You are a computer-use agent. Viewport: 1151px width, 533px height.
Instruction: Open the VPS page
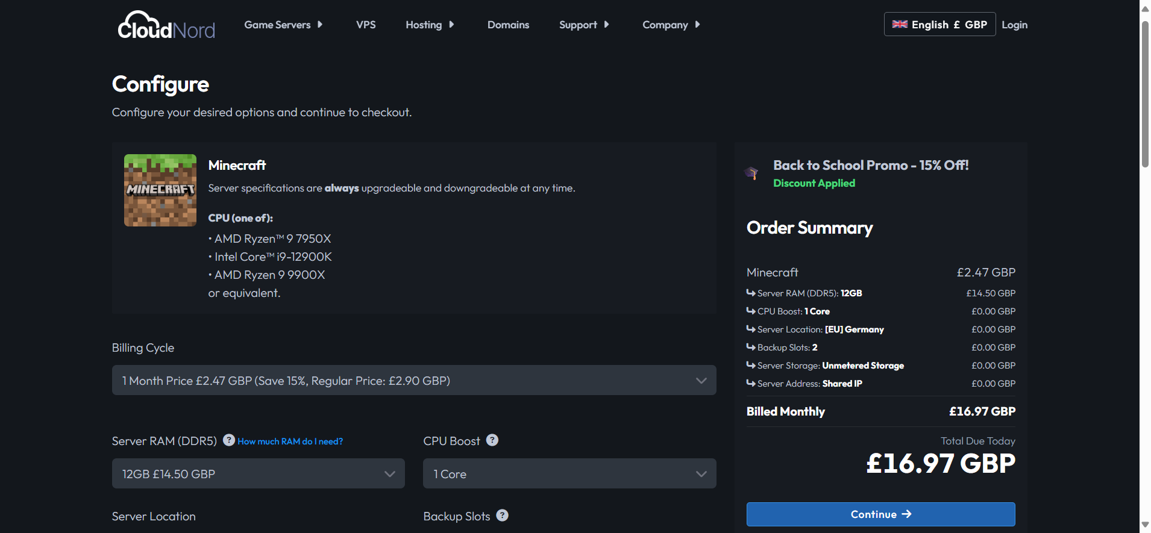pyautogui.click(x=366, y=25)
